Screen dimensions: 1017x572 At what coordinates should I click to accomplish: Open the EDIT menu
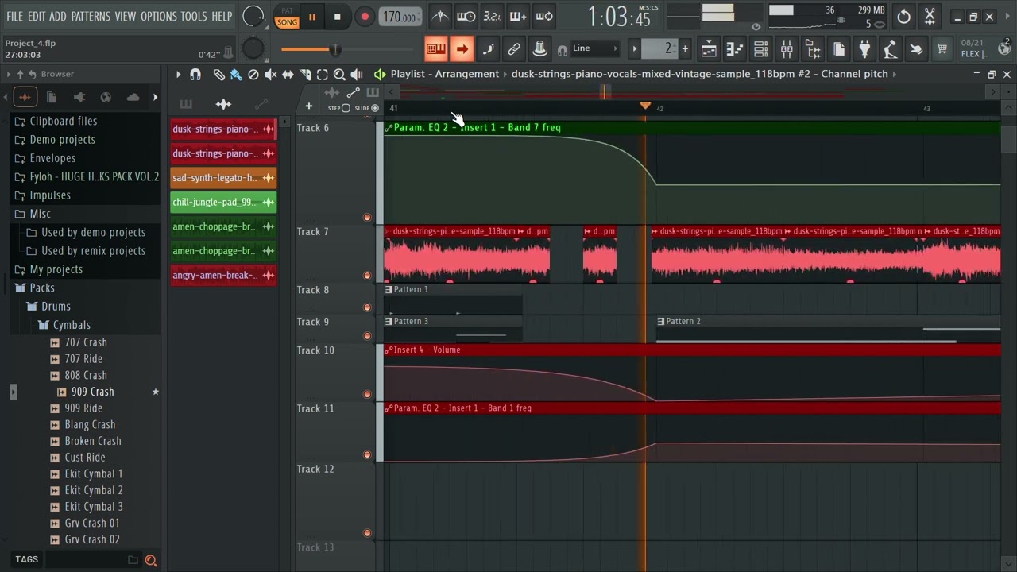tap(37, 16)
